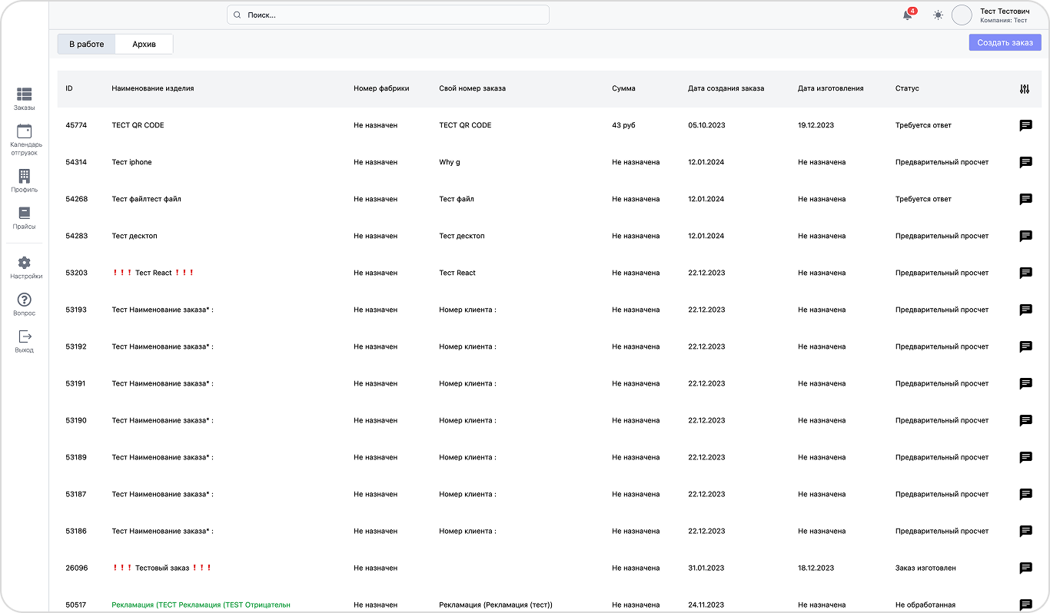Open chat for order 53186
Viewport: 1050px width, 613px height.
tap(1025, 531)
